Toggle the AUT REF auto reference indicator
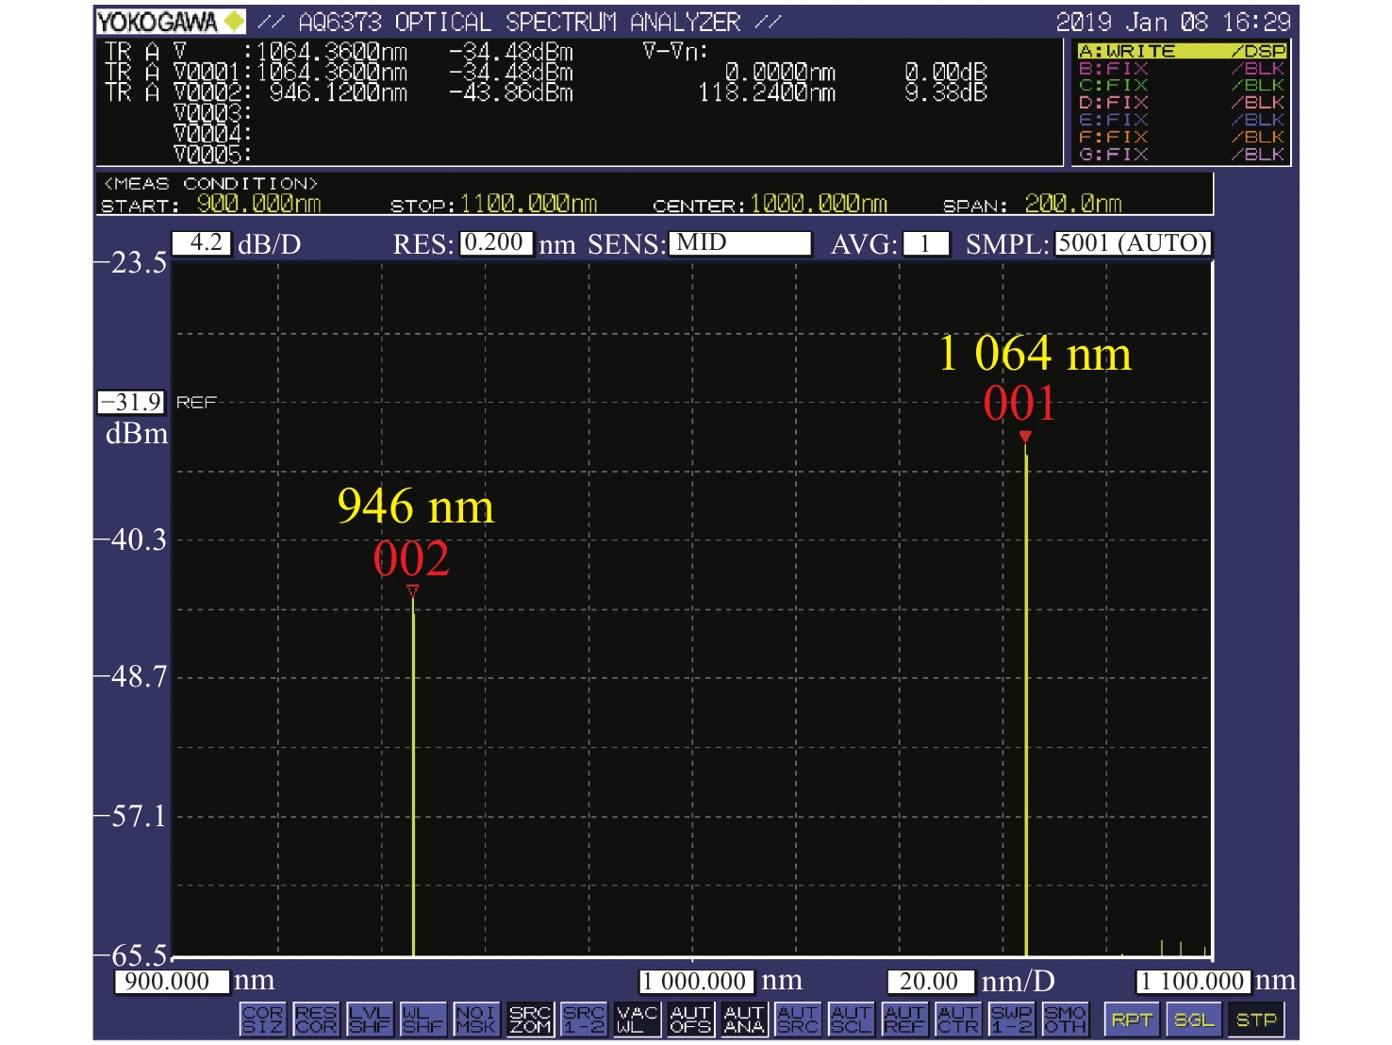Screen dimensions: 1392x1045 coord(904,1020)
